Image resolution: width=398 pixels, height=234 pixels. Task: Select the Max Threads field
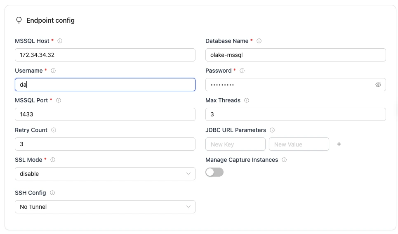tap(295, 114)
